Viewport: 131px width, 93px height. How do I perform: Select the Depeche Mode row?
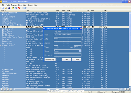pos(64,43)
